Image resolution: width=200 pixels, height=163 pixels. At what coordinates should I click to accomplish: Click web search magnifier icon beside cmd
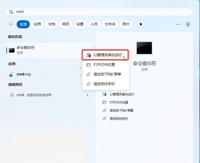coord(12,95)
